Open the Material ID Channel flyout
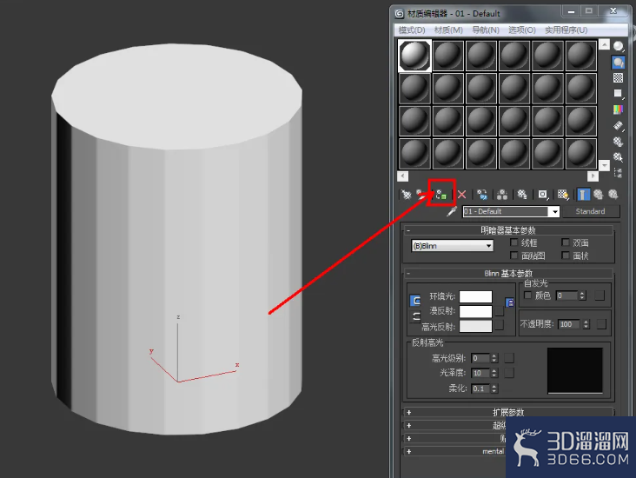 tap(543, 195)
